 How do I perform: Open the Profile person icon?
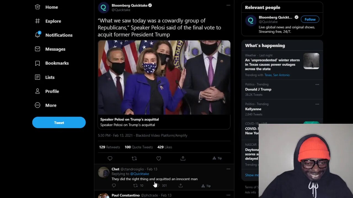pyautogui.click(x=38, y=91)
